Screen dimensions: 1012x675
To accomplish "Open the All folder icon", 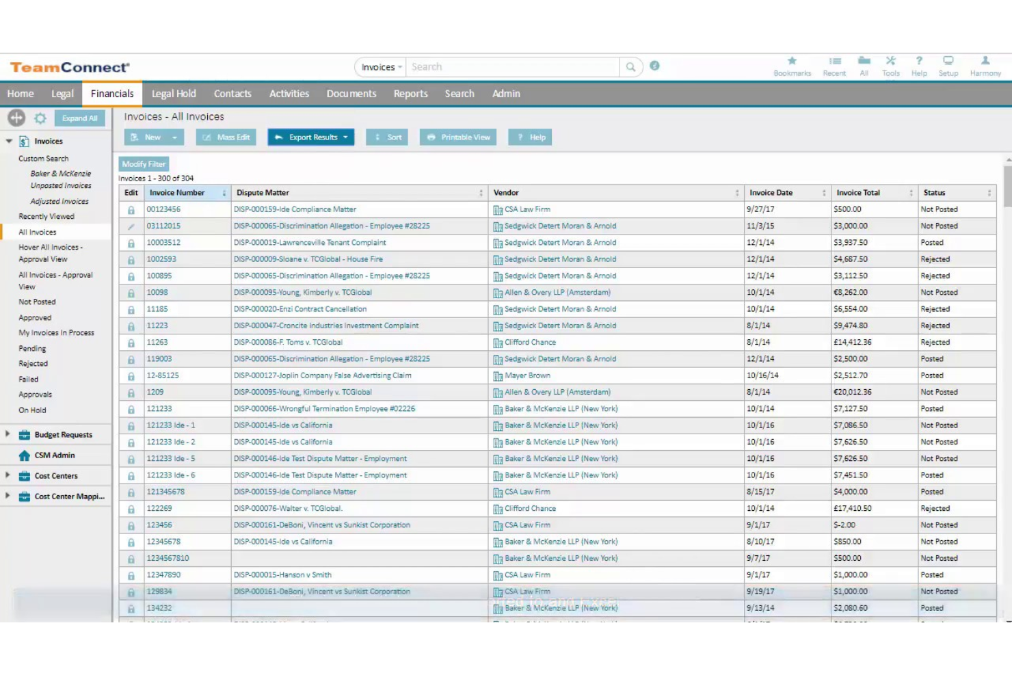I will tap(864, 61).
